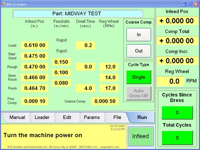Viewport: 200px width, 150px height.
Task: Click the Part: MIDWAY TEST field
Action: coord(78,14)
